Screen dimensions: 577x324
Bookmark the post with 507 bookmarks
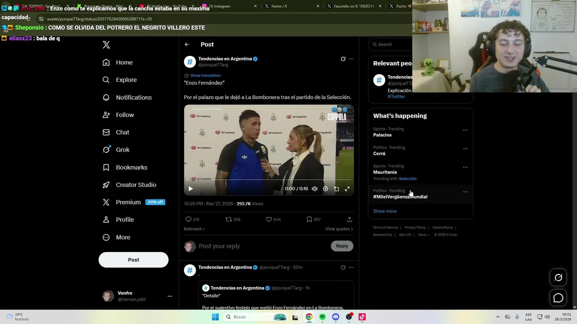(x=313, y=219)
